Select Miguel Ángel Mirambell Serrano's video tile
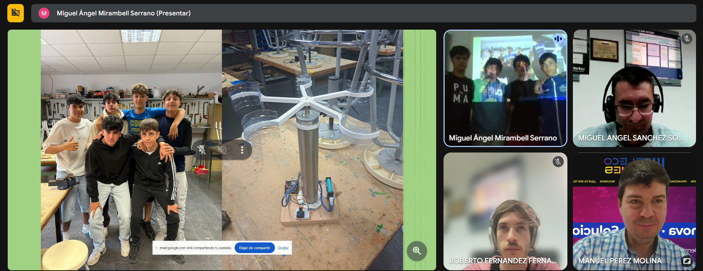This screenshot has height=271, width=703. click(x=505, y=88)
